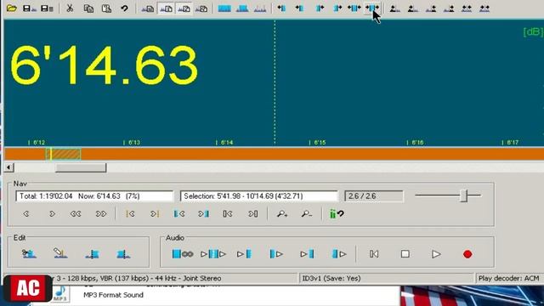Click MP3 Format Sound text in background window
544x306 pixels.
(113, 295)
